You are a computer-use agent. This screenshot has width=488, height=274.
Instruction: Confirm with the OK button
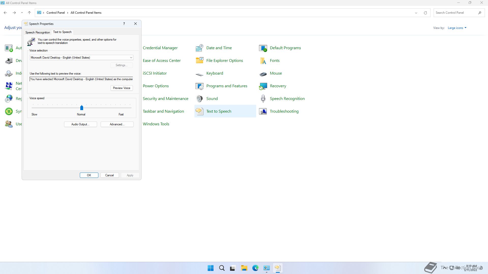point(89,175)
